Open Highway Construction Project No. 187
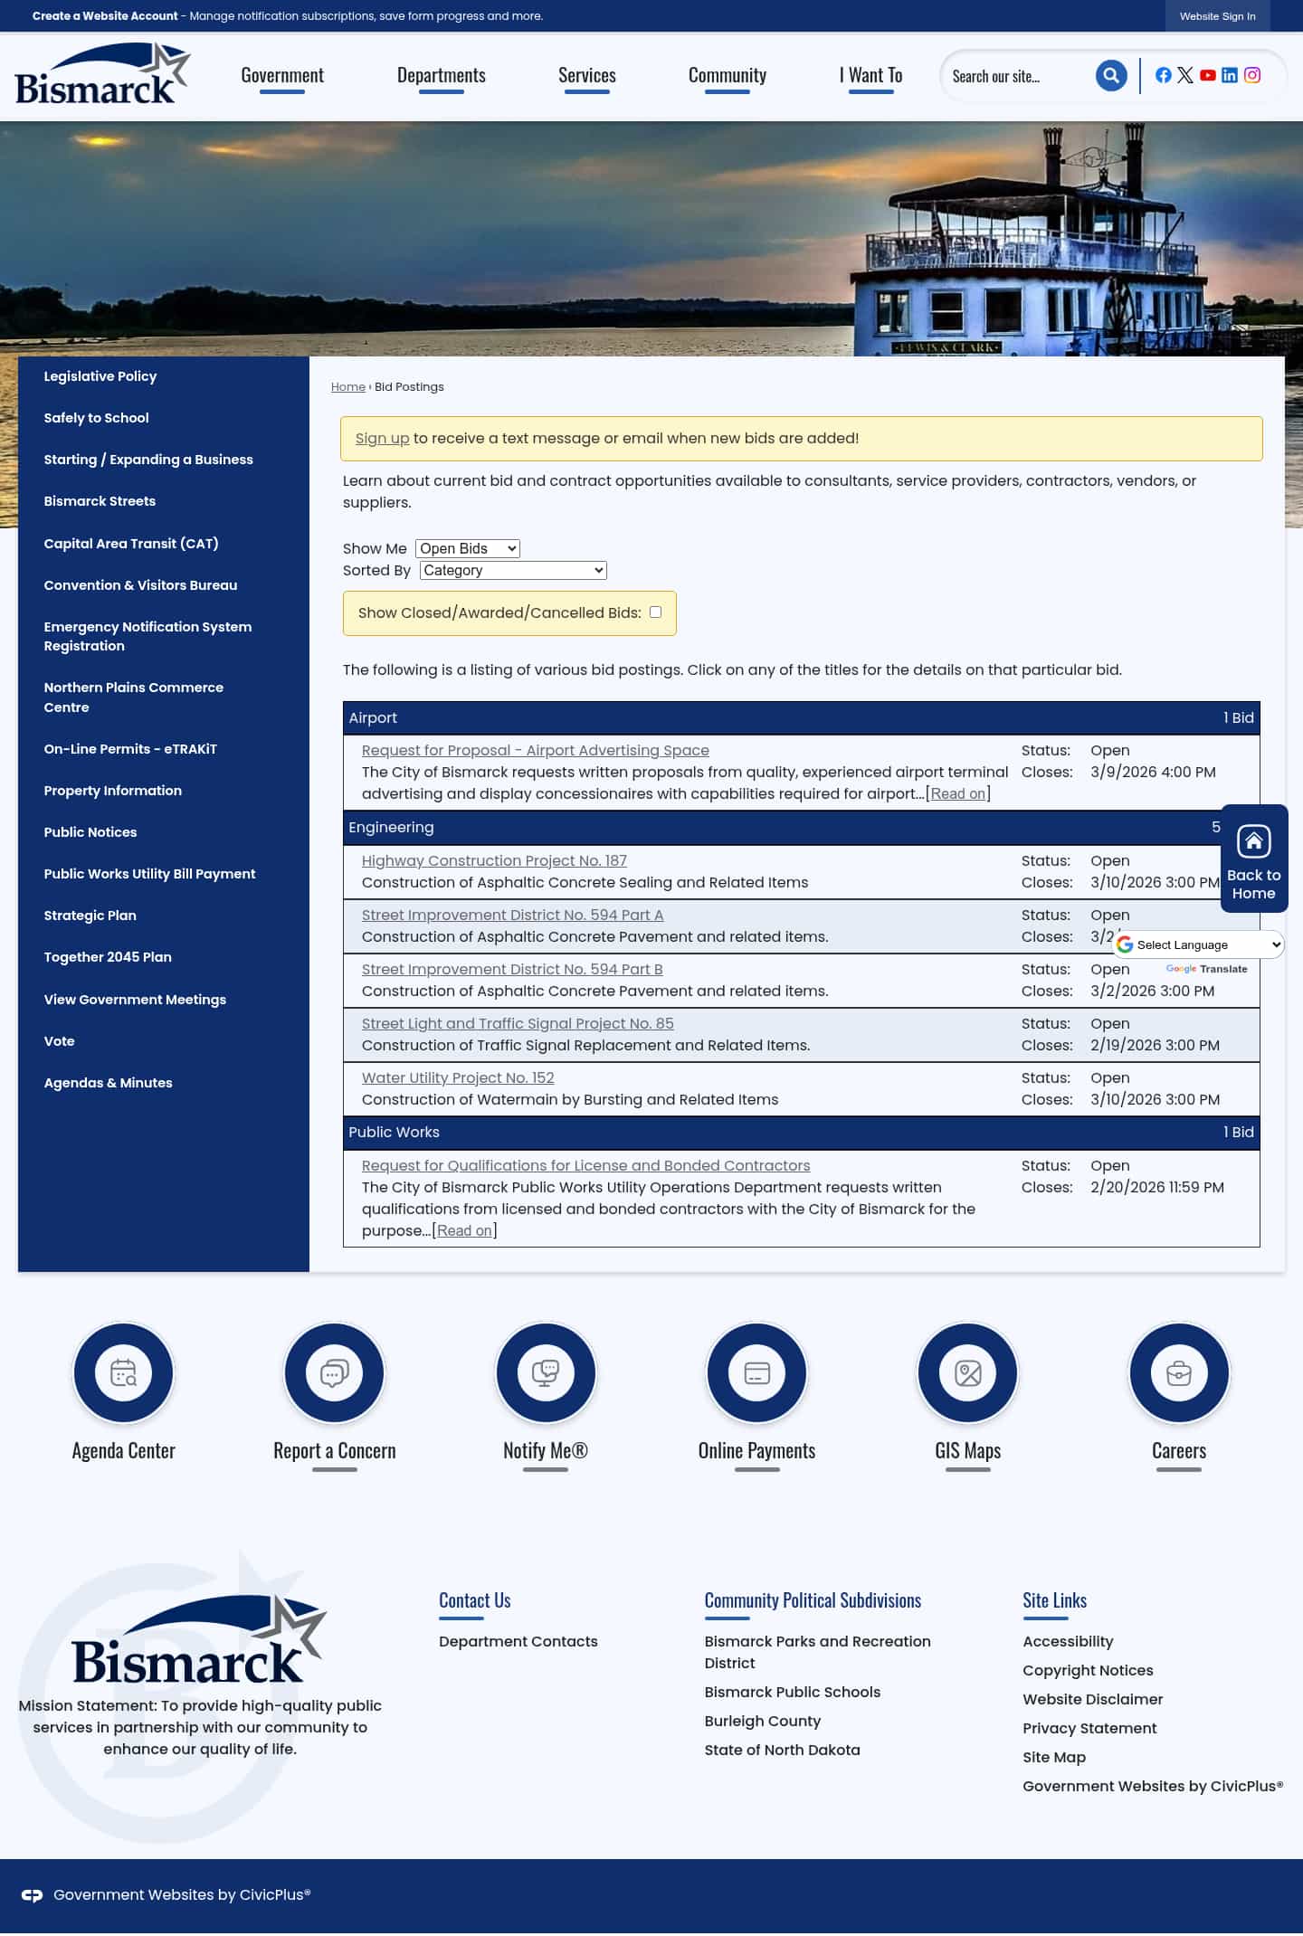 494,860
